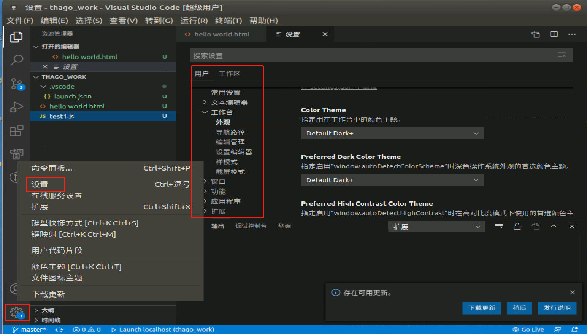Open the Extensions view icon
Screen dimensions: 587x334
coord(16,131)
